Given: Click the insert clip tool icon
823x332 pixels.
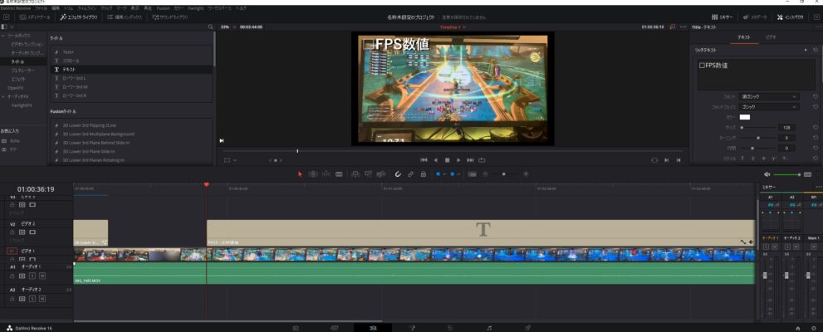Looking at the screenshot, I should click(355, 174).
